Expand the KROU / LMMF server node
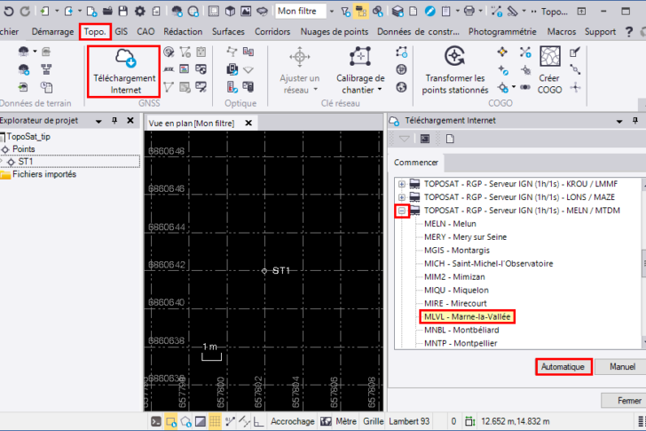Image resolution: width=646 pixels, height=431 pixels. tap(402, 183)
